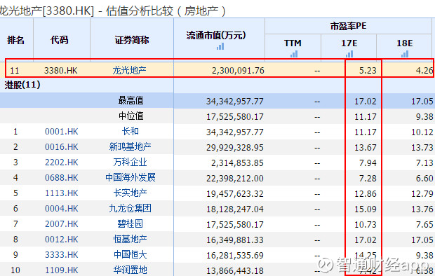Open 中国海外发展 security link
This screenshot has height=276, width=435.
[130, 177]
